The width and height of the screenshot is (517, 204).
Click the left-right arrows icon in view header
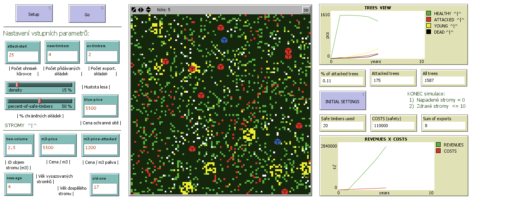tap(141, 10)
